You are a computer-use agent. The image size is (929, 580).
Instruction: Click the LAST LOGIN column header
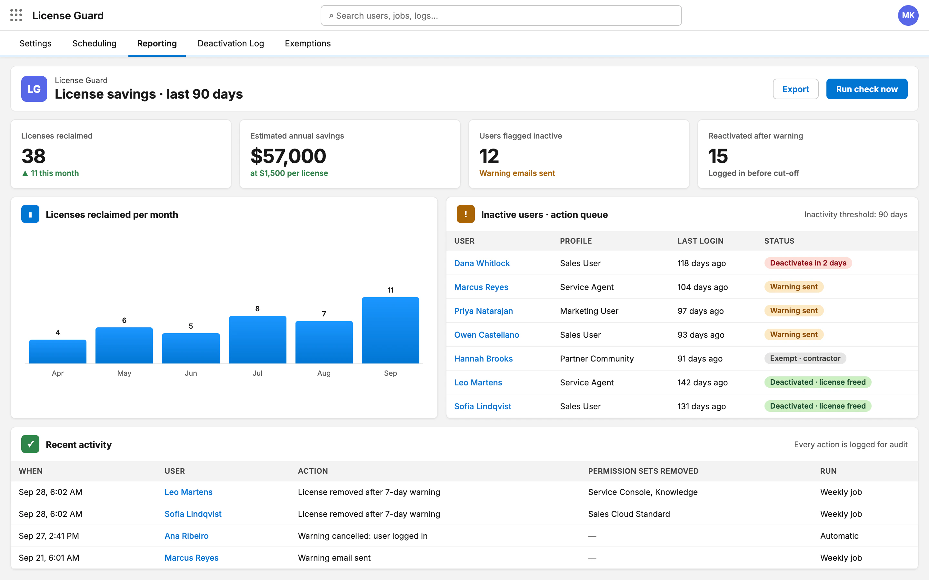point(700,241)
